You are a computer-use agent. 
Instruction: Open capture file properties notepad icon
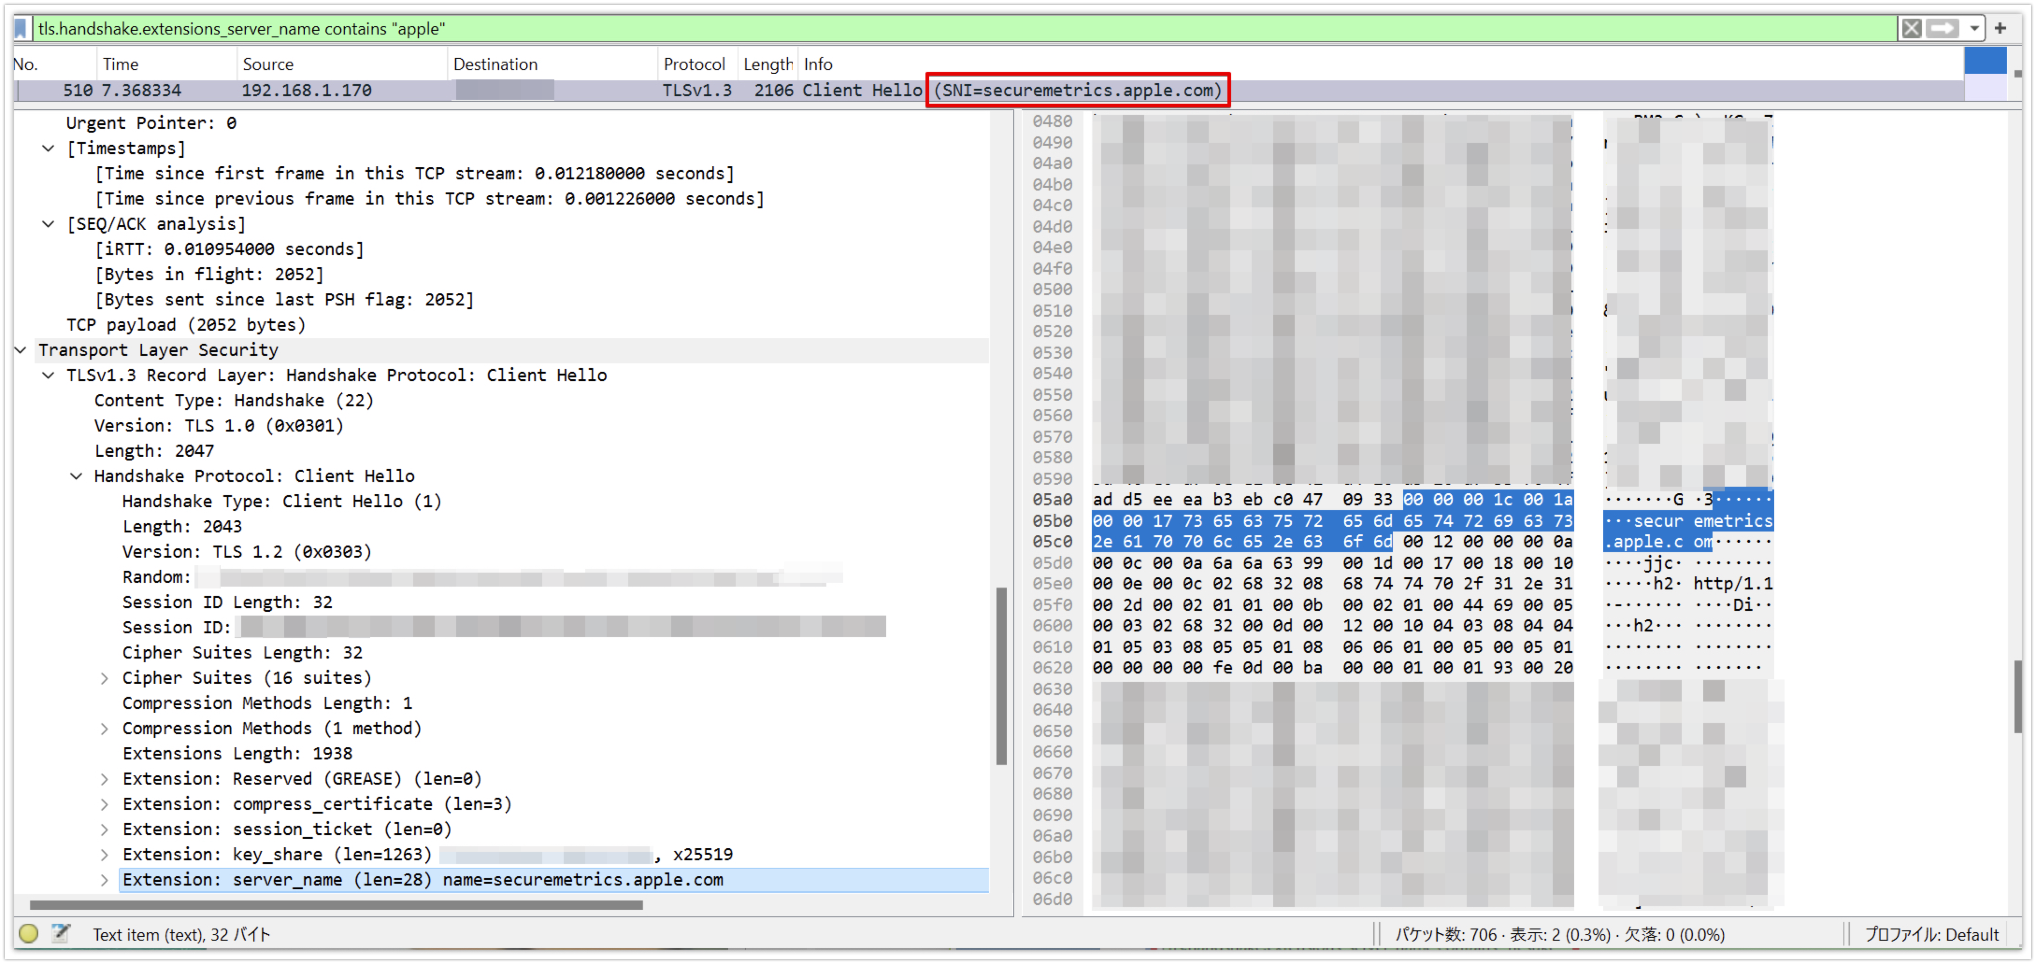click(61, 933)
